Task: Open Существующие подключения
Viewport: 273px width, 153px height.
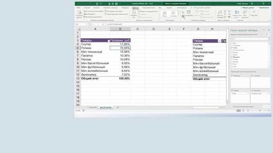Action: click(x=116, y=14)
